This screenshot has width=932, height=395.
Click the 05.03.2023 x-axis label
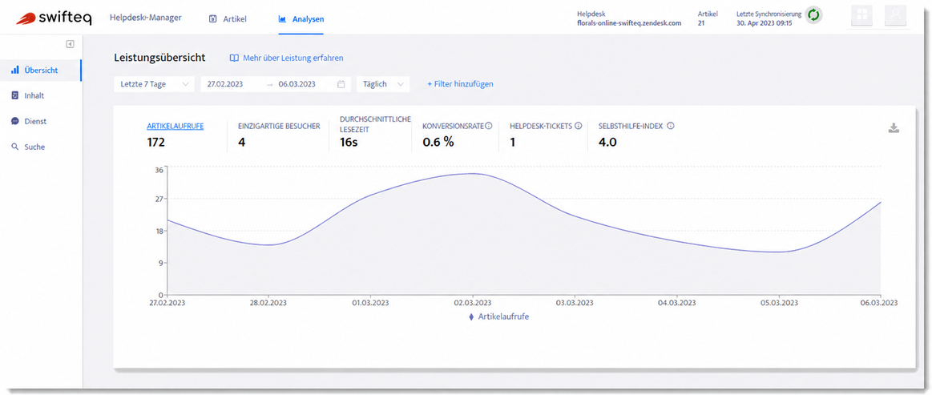coord(777,303)
